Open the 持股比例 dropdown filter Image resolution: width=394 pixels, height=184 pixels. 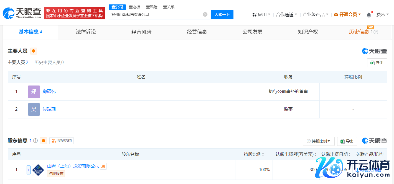(x=319, y=141)
